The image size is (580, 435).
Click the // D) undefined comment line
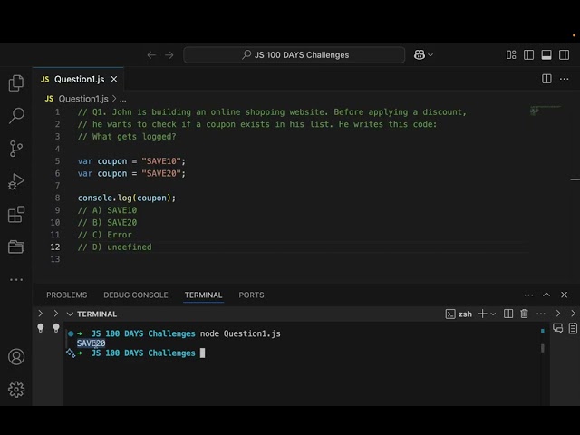115,246
